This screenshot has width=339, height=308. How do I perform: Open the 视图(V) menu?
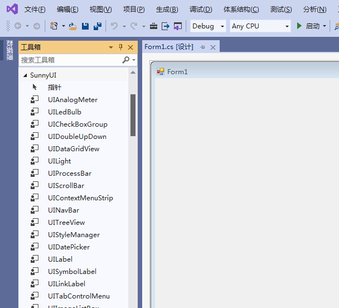(x=100, y=9)
